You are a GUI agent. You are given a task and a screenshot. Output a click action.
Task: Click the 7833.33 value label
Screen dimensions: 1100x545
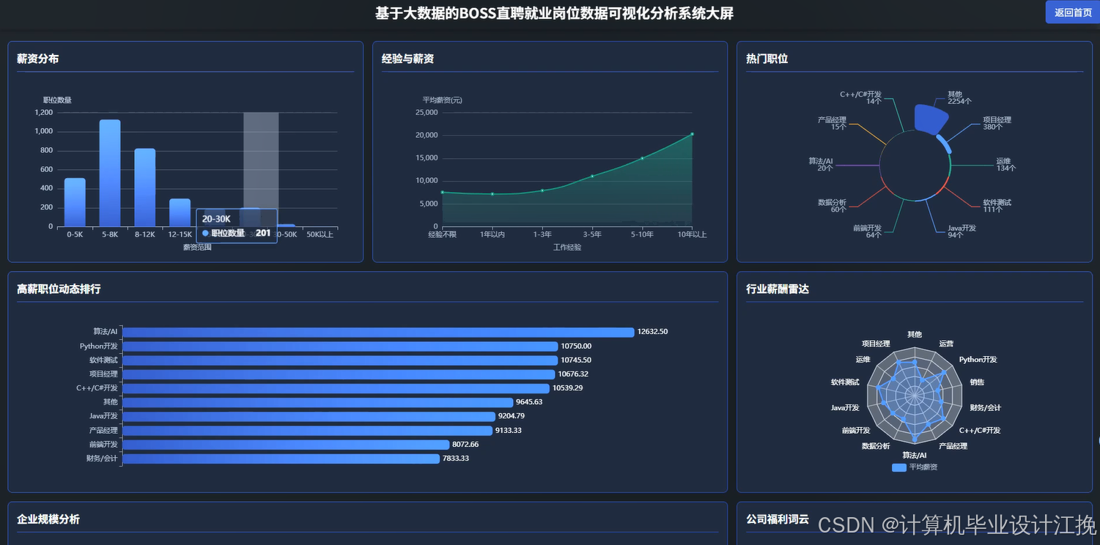(x=456, y=459)
